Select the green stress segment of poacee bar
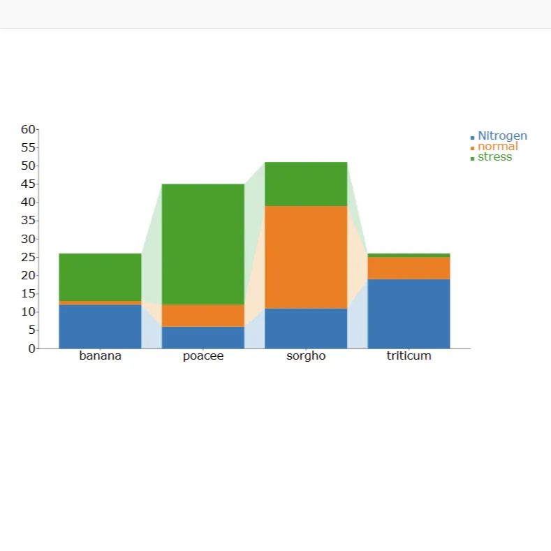This screenshot has width=551, height=551. 203,244
